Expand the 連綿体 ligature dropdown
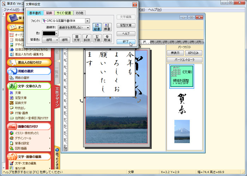 (88, 27)
